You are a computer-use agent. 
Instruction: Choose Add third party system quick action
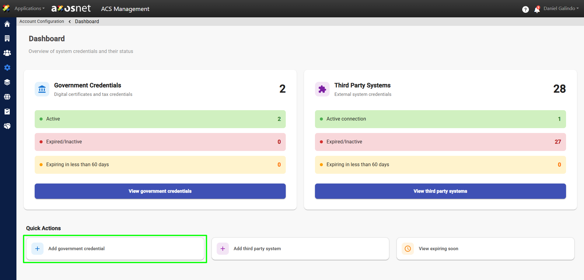[300, 249]
